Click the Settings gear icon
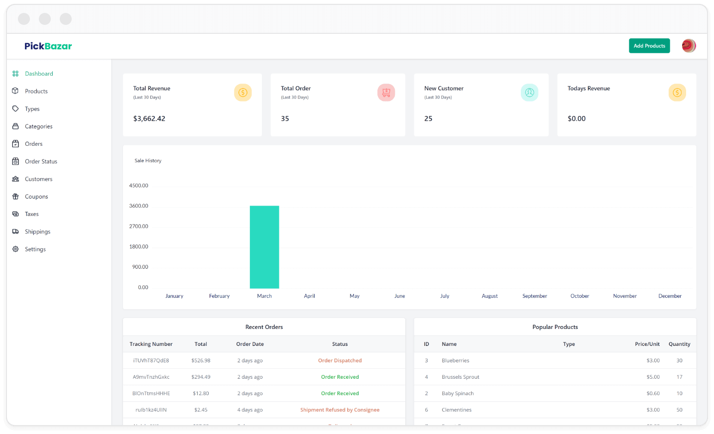Image resolution: width=714 pixels, height=434 pixels. click(15, 249)
